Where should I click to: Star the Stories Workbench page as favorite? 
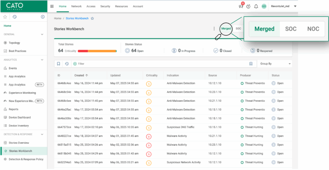click(x=92, y=18)
